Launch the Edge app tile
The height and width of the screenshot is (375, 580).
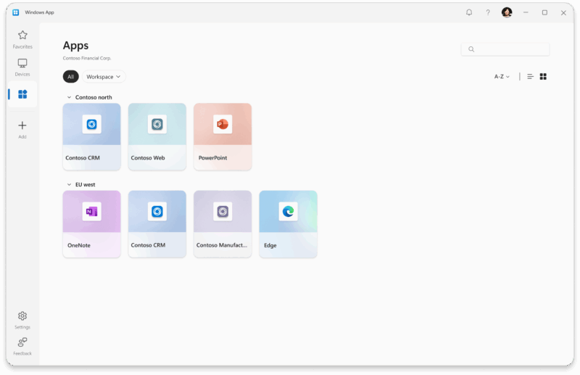coord(288,224)
